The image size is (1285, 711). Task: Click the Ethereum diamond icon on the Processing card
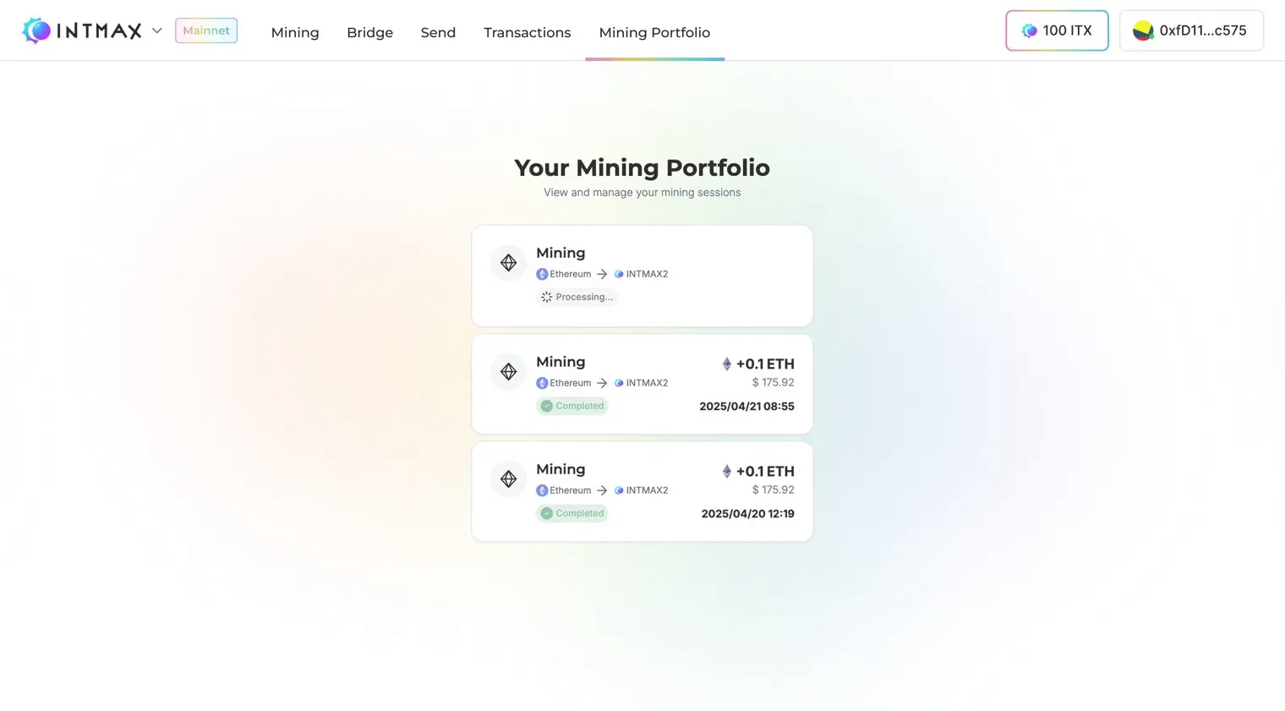click(x=508, y=262)
